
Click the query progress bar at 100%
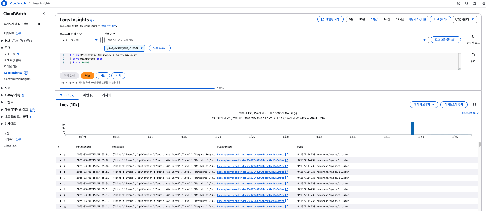pyautogui.click(x=137, y=88)
